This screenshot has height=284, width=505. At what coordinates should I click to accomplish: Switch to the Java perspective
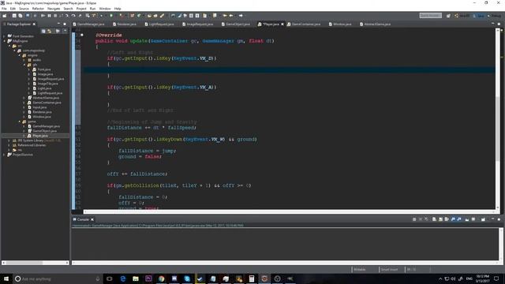click(x=479, y=16)
